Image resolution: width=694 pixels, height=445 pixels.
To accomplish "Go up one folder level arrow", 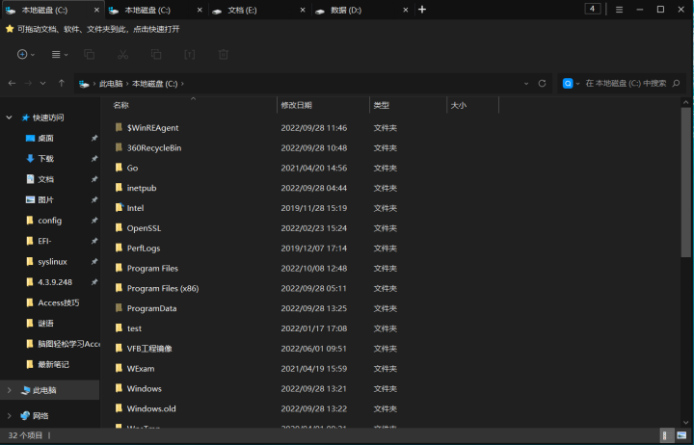I will click(62, 83).
